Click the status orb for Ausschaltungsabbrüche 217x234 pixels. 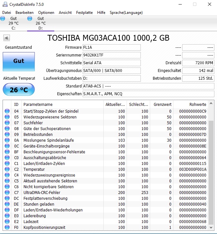[x=7, y=158]
